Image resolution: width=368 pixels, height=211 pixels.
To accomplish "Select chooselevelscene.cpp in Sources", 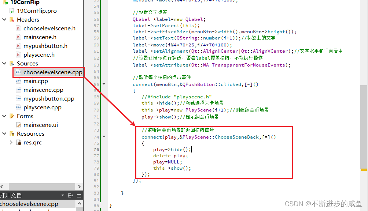I will [53, 72].
